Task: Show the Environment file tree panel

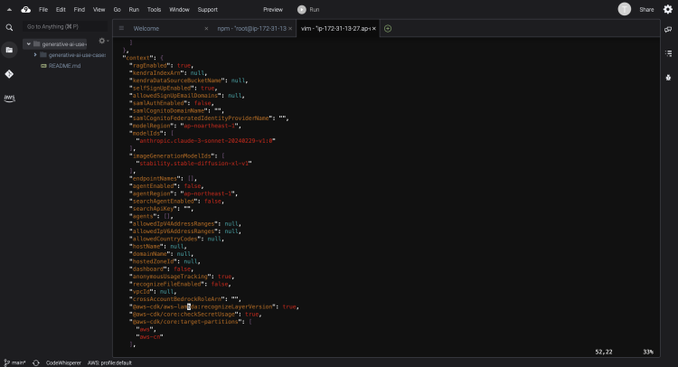Action: (9, 50)
